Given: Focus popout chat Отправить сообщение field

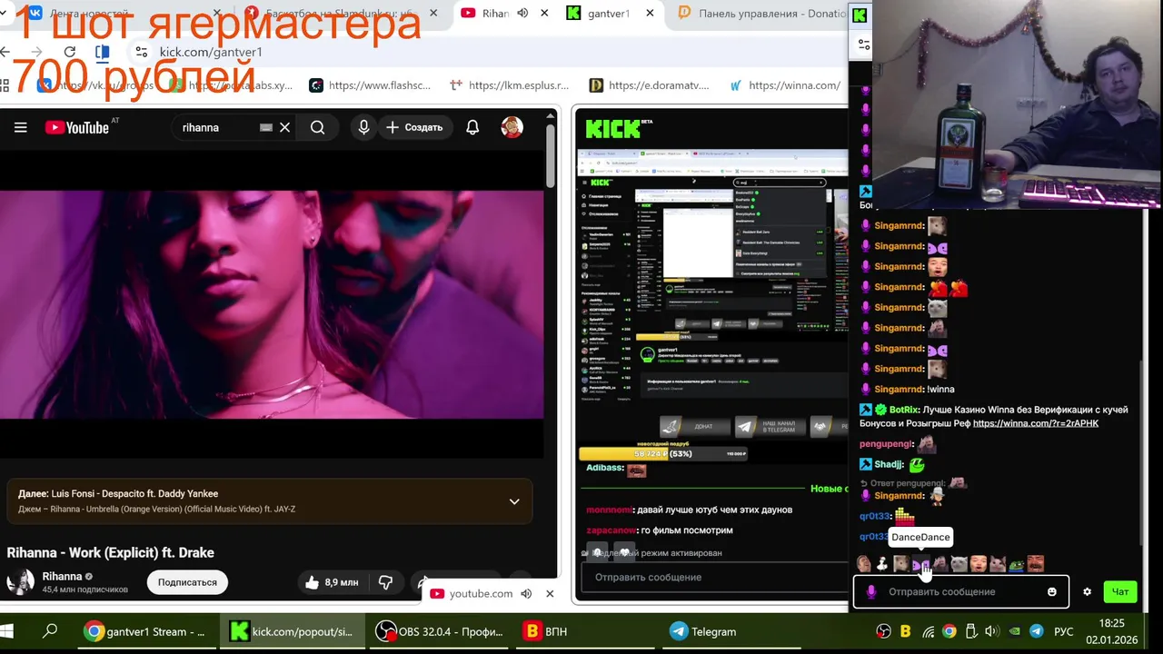Looking at the screenshot, I should point(961,591).
